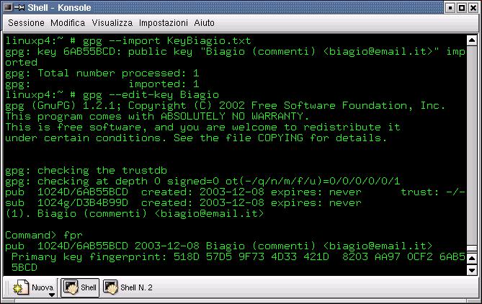Minimize the Konsole window
Screen dimensions: 482x304
(x=450, y=7)
